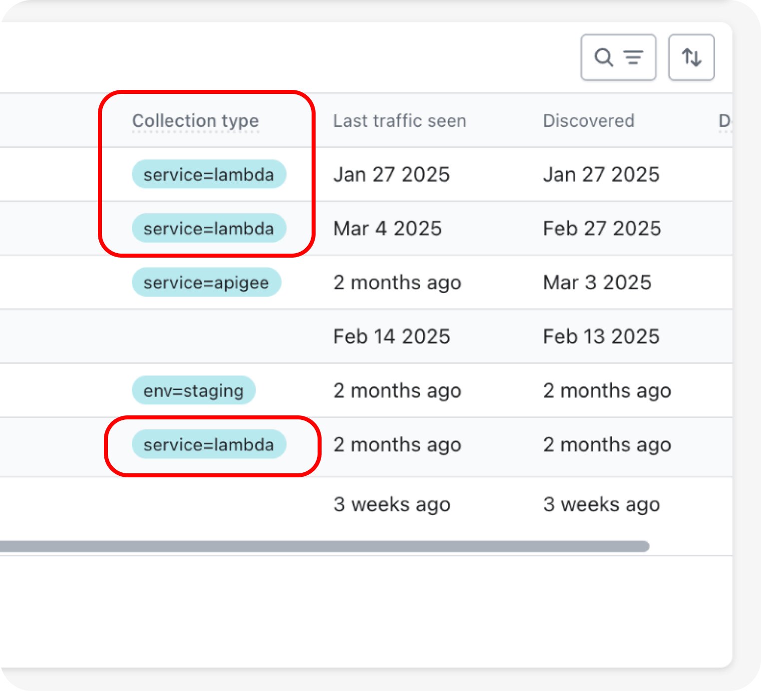Click the Mar 3 2025 discovered date
Image resolution: width=761 pixels, height=691 pixels.
(597, 283)
